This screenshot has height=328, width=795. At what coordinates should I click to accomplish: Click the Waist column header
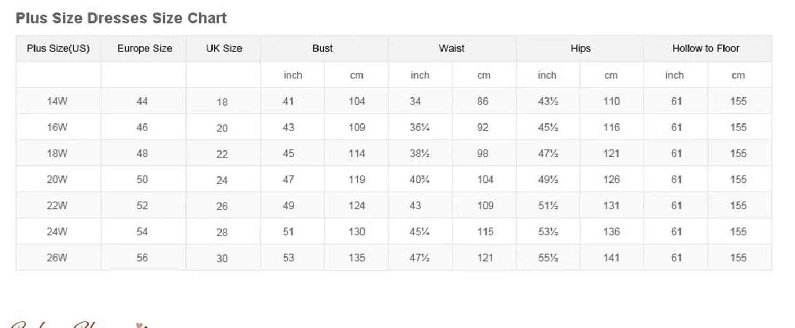coord(452,49)
